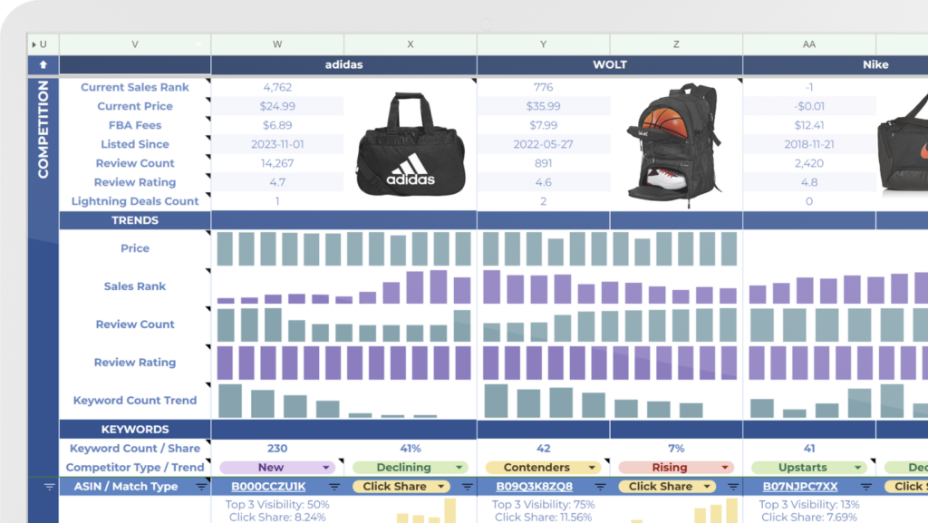928x523 pixels.
Task: Select column W header
Action: [277, 44]
